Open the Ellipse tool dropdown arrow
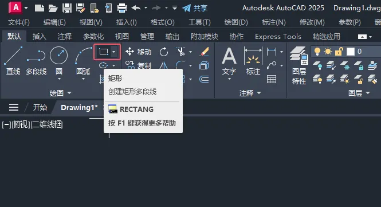This screenshot has width=381, height=207. coord(113,65)
